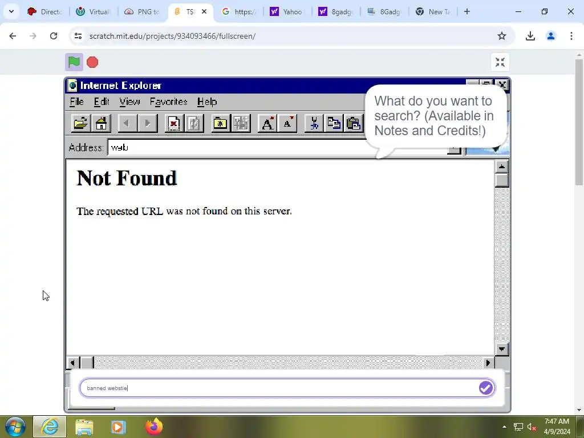Click the Copy icon in IE toolbar

pyautogui.click(x=334, y=123)
